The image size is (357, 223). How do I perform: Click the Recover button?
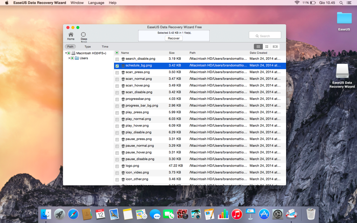[174, 38]
